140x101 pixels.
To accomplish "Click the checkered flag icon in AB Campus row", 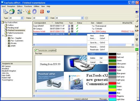I will pyautogui.click(x=72, y=29).
